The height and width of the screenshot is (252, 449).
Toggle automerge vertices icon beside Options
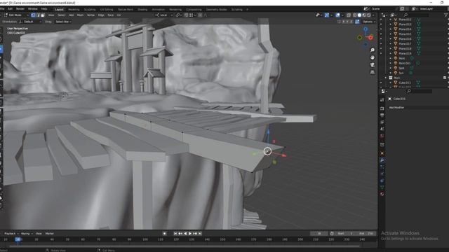coord(357,22)
